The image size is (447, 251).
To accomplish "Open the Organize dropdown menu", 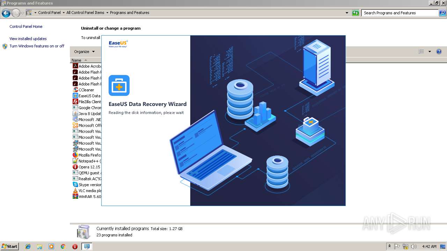I will (84, 52).
